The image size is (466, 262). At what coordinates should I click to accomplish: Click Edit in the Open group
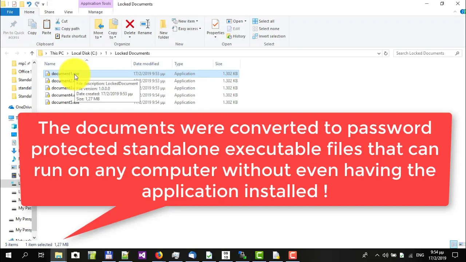point(233,29)
